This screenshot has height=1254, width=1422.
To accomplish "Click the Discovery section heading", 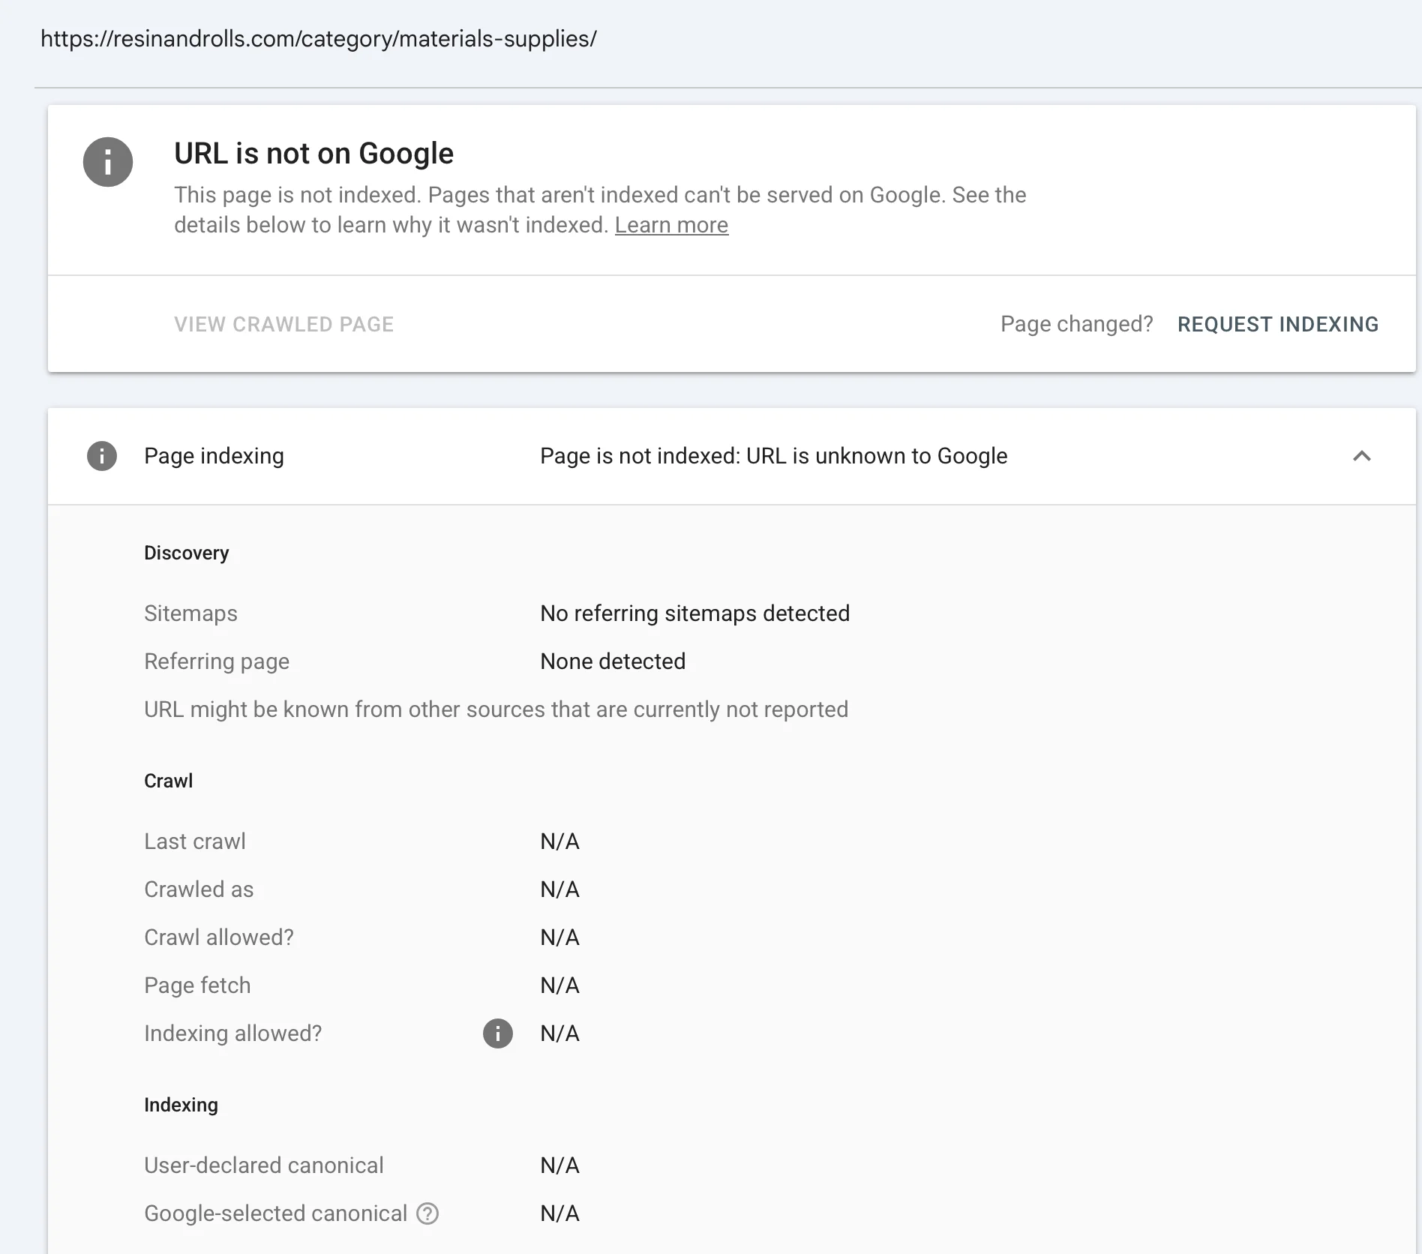I will [x=187, y=553].
